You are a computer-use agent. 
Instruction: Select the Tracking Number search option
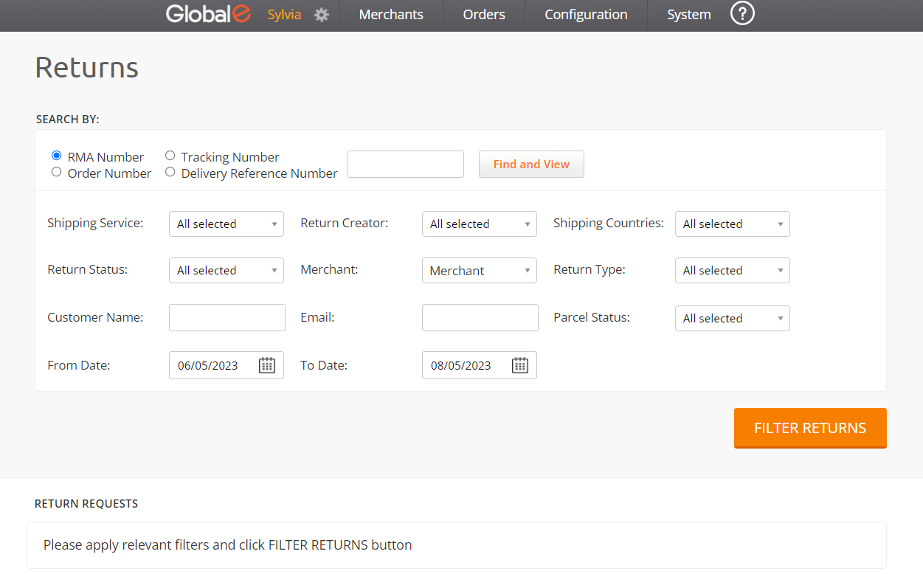click(x=170, y=156)
